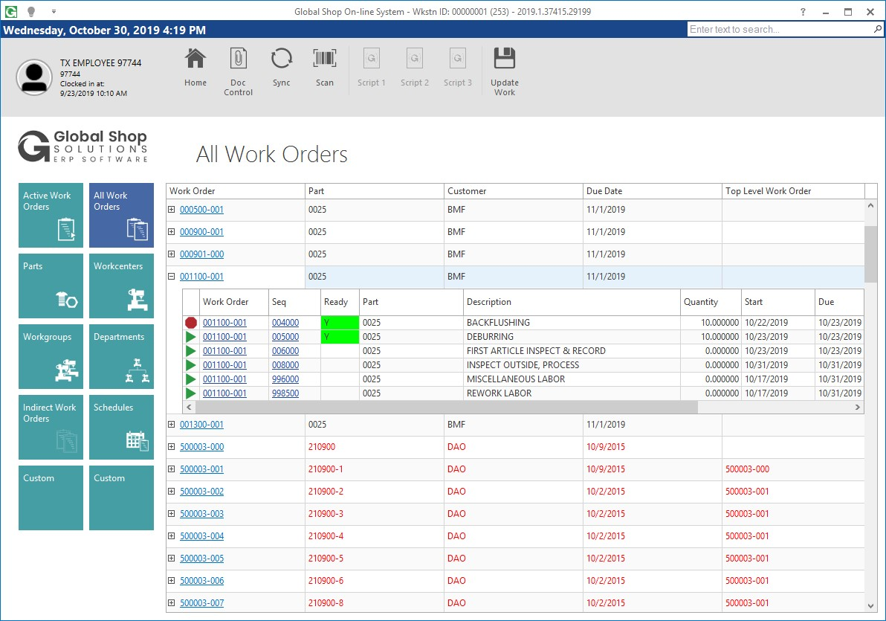Click the Sync icon
This screenshot has width=886, height=621.
(x=282, y=59)
